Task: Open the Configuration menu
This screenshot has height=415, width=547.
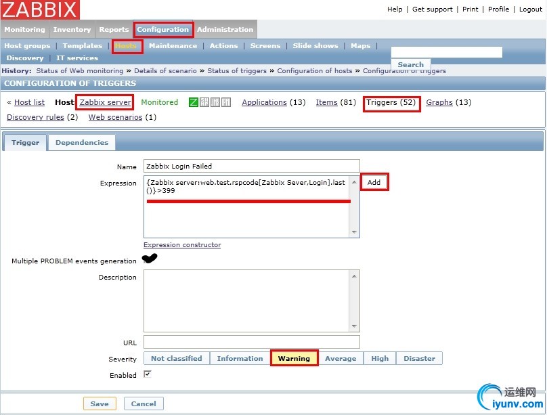Action: tap(163, 30)
